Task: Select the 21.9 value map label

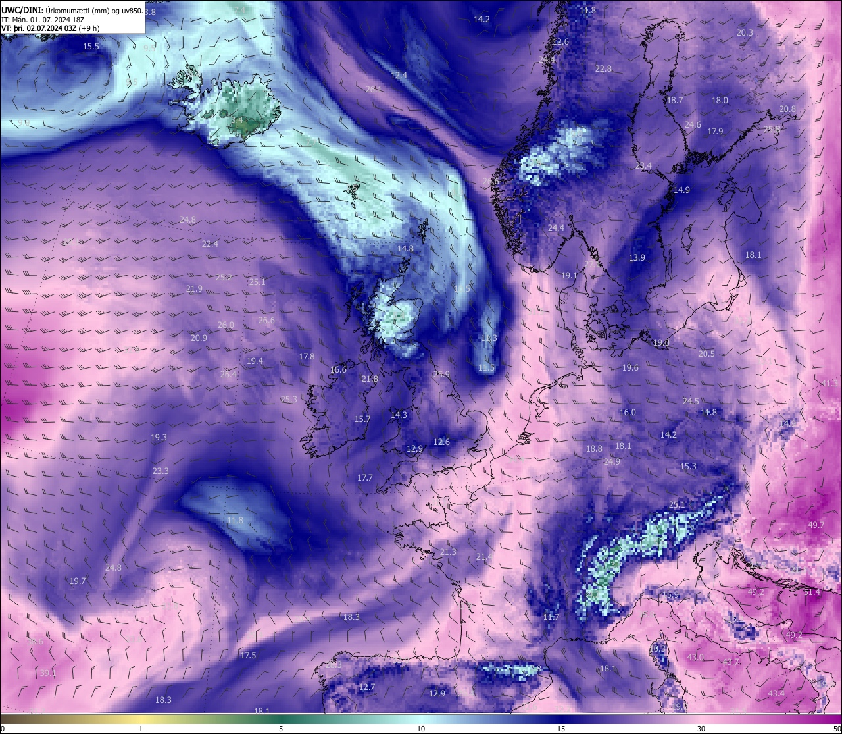Action: 194,288
